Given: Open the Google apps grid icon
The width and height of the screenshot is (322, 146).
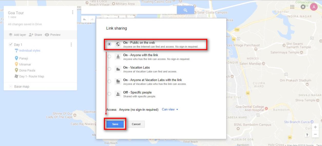Looking at the screenshot, I should point(292,7).
